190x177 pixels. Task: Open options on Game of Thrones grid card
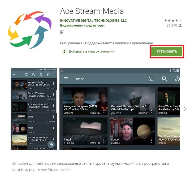151,111
